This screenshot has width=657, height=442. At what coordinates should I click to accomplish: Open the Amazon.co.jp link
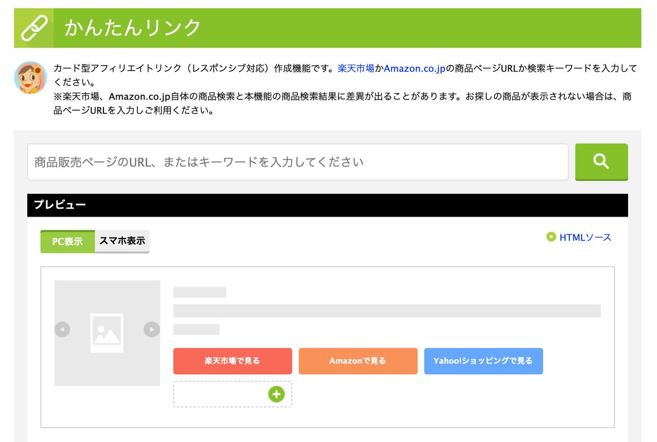point(414,68)
